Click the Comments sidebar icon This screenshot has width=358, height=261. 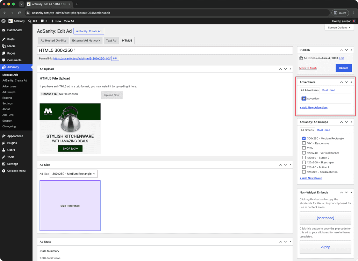[3, 60]
